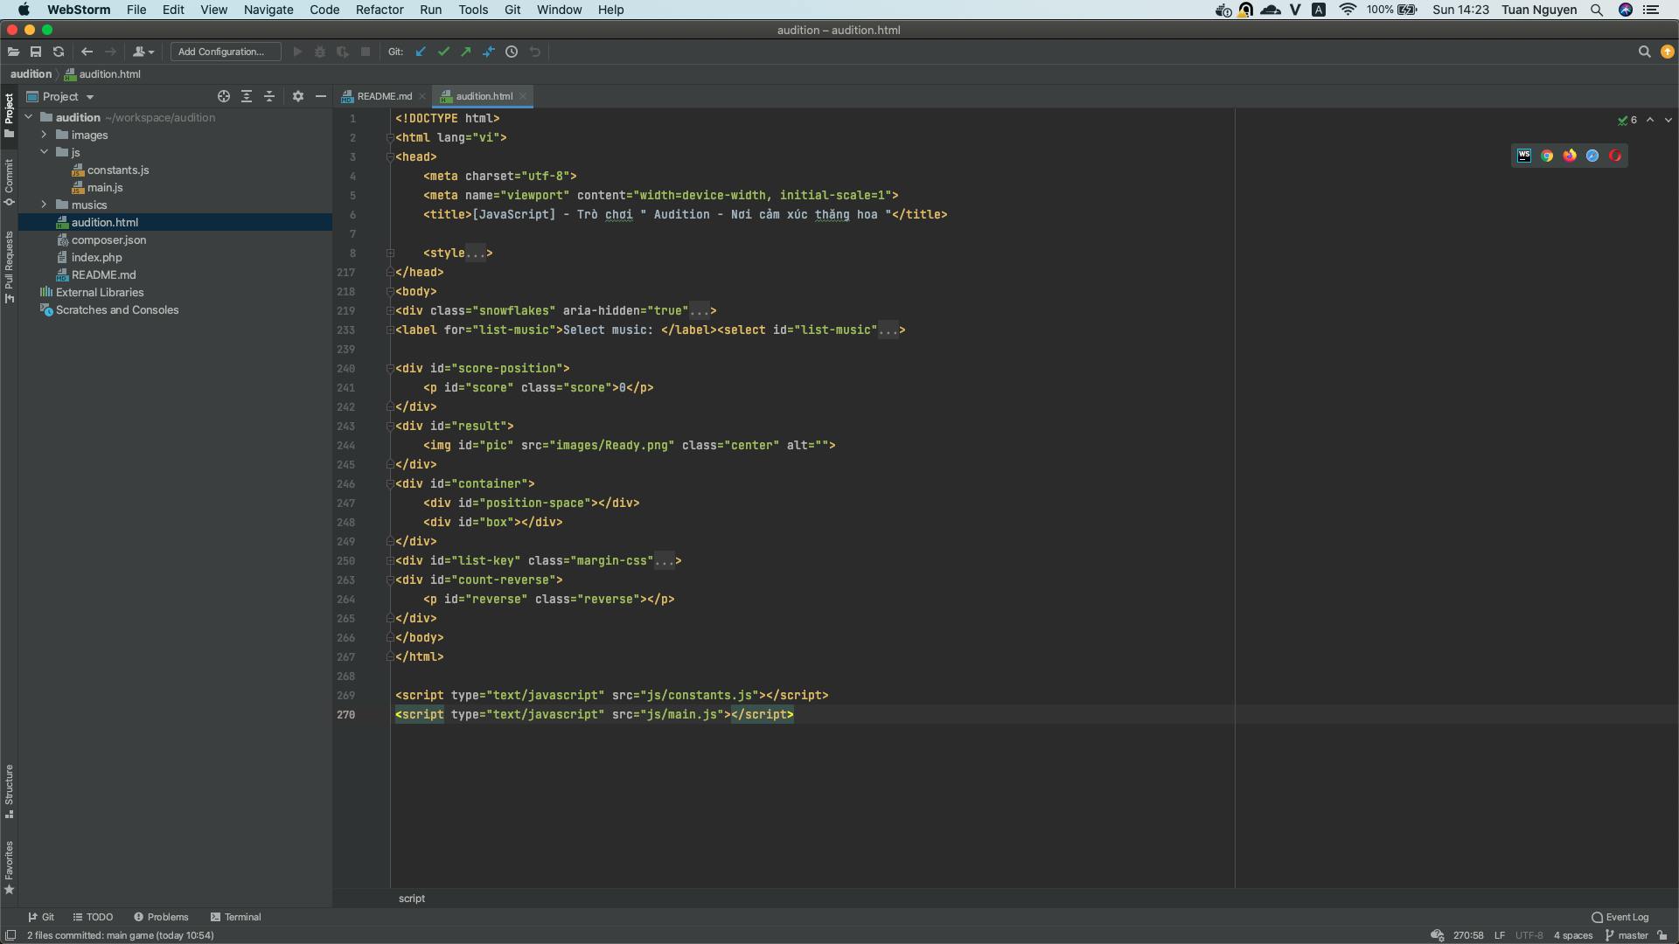The width and height of the screenshot is (1679, 944).
Task: Click 4 spaces indent setting in status bar
Action: coord(1573,935)
